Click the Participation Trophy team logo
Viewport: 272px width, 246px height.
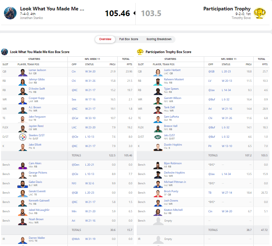point(259,13)
